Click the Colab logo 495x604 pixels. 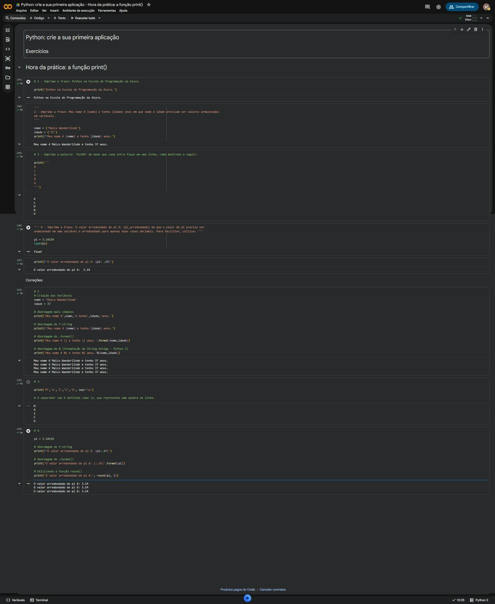pos(8,6)
